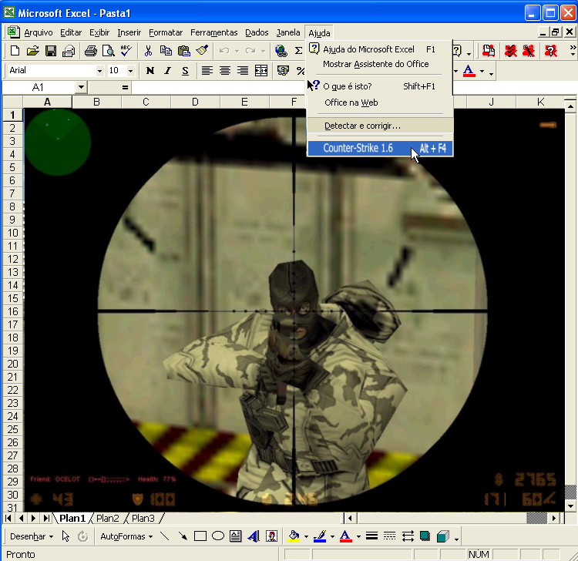Viewport: 578px width, 561px height.
Task: Click inside the formula bar
Action: 220,87
